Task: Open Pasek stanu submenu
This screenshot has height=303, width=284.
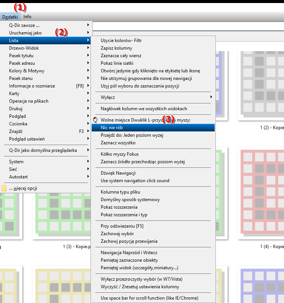Action: pos(45,78)
